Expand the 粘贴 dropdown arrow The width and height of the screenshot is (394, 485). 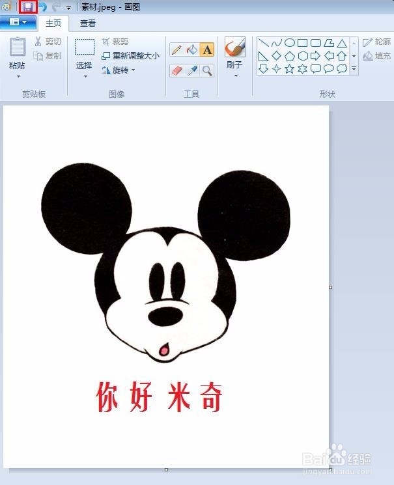pyautogui.click(x=18, y=76)
